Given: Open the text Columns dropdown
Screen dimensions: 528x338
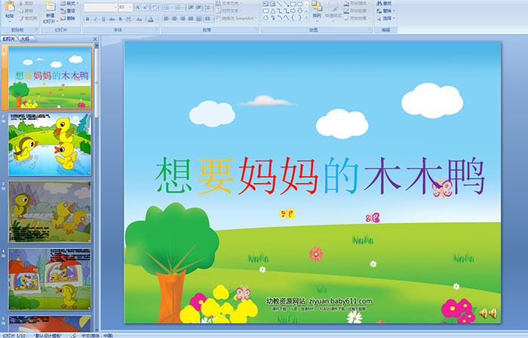Looking at the screenshot, I should click(x=208, y=19).
